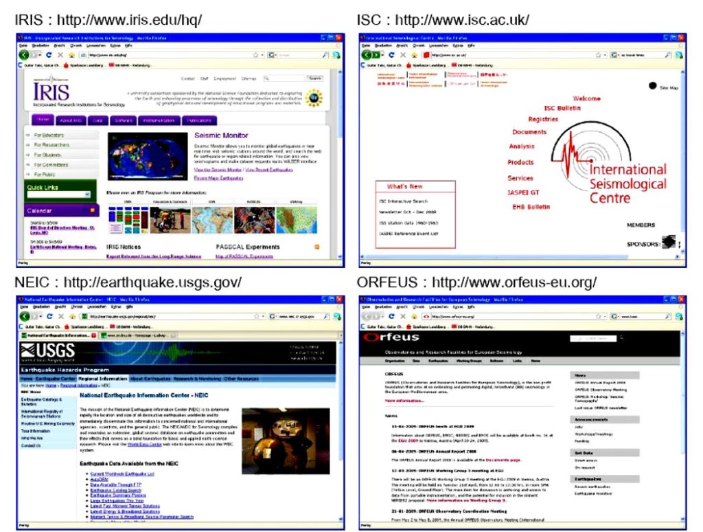The image size is (703, 532).
Task: Click the Search button on the IRIS page
Action: pos(314,78)
